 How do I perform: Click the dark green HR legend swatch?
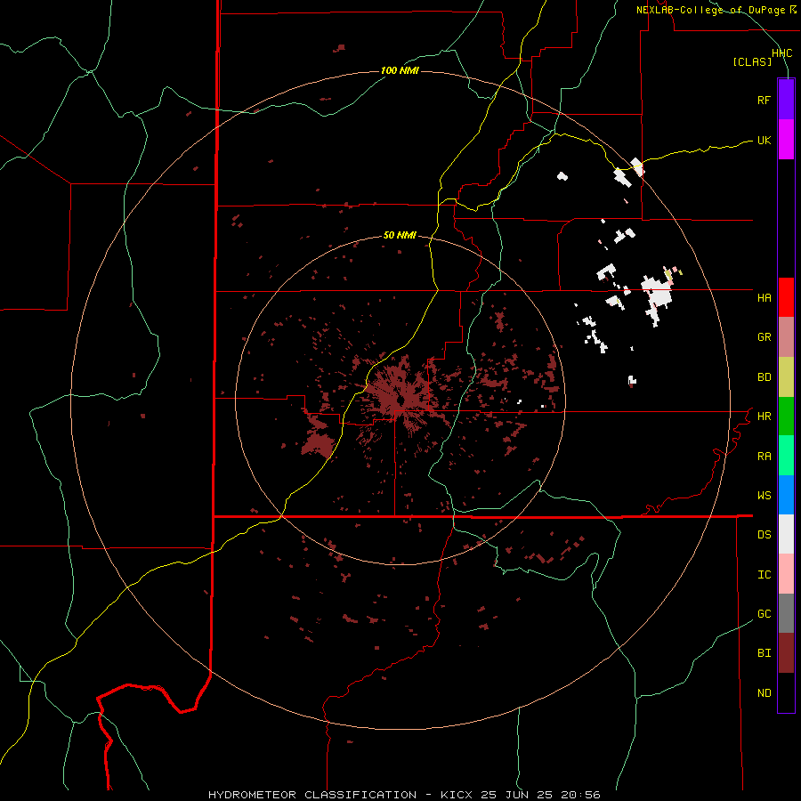click(x=786, y=416)
